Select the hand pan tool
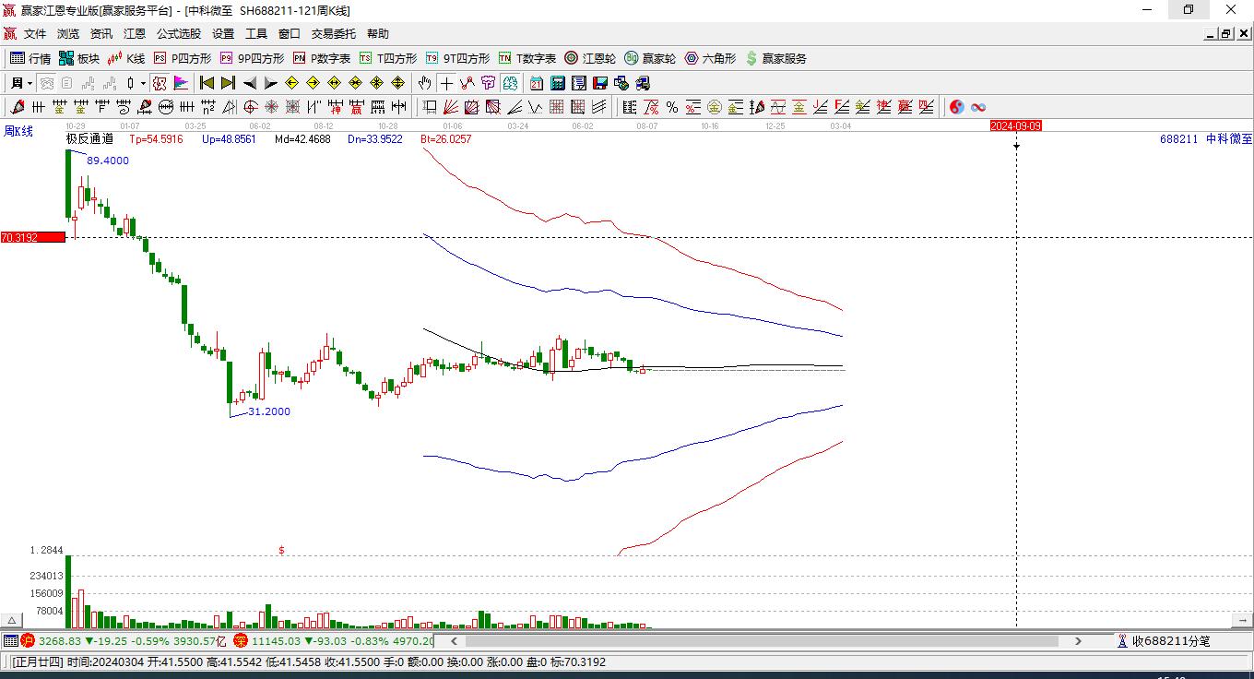 tap(424, 83)
